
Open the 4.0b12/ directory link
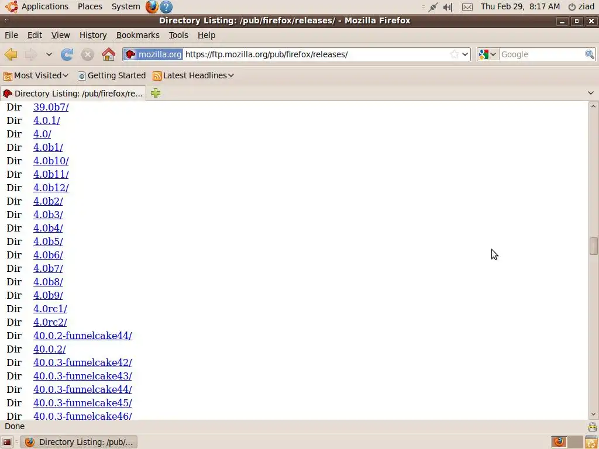(x=51, y=188)
